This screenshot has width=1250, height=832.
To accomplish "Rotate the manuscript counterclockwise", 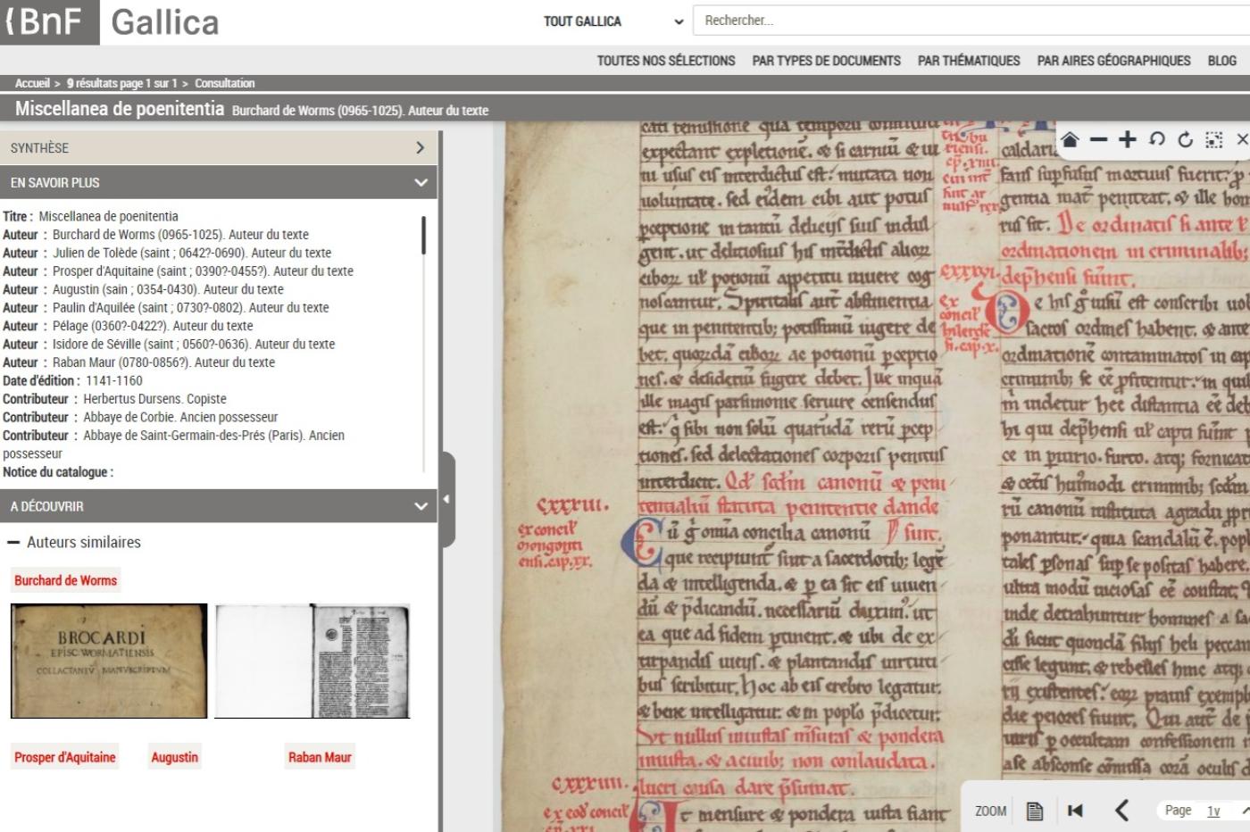I will pyautogui.click(x=1156, y=139).
